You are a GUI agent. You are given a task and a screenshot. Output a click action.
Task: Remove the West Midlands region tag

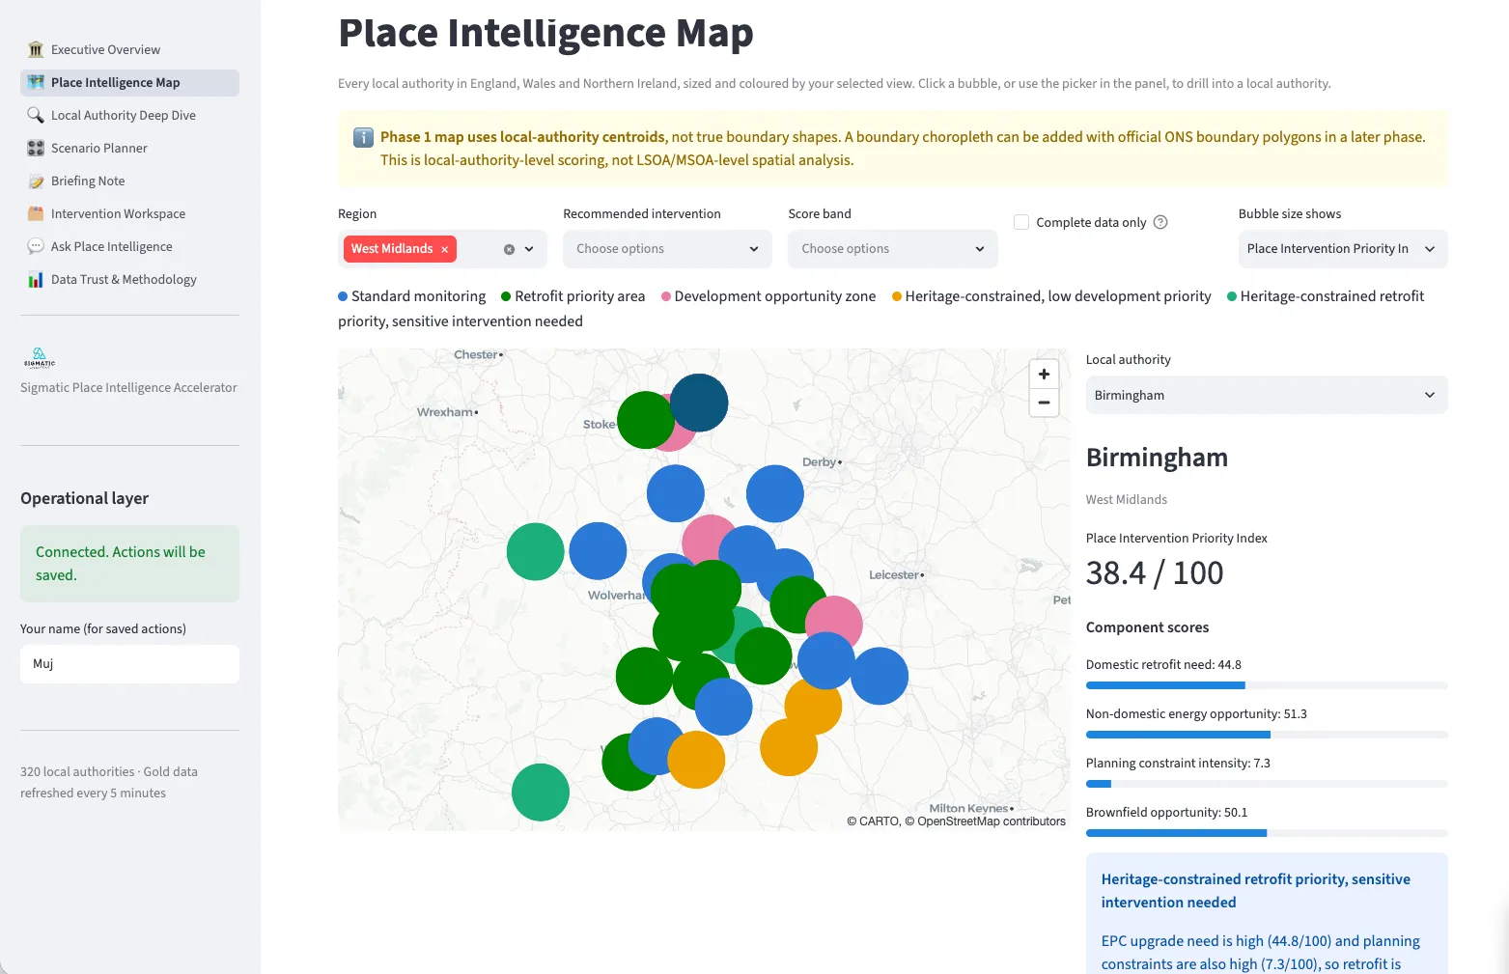445,249
